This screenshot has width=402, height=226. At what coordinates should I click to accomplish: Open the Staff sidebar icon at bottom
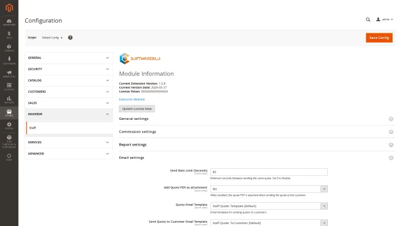click(9, 158)
